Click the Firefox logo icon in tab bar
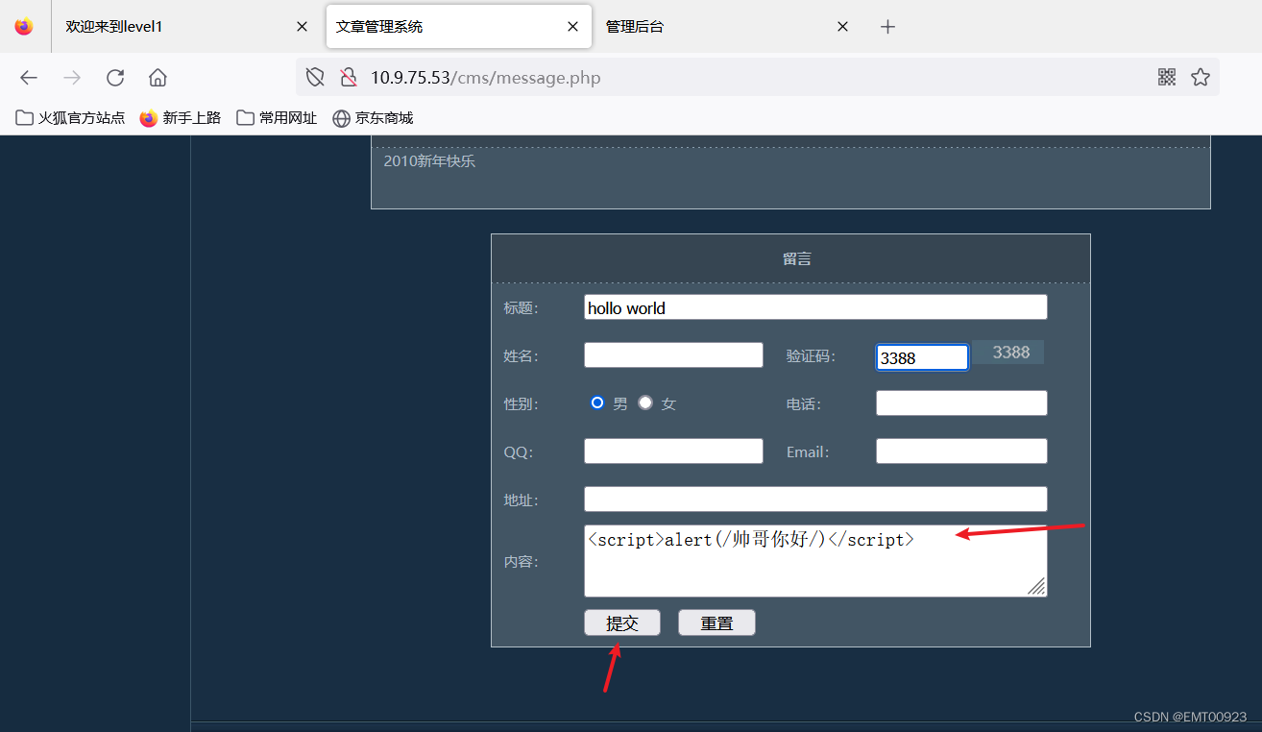 click(x=24, y=27)
